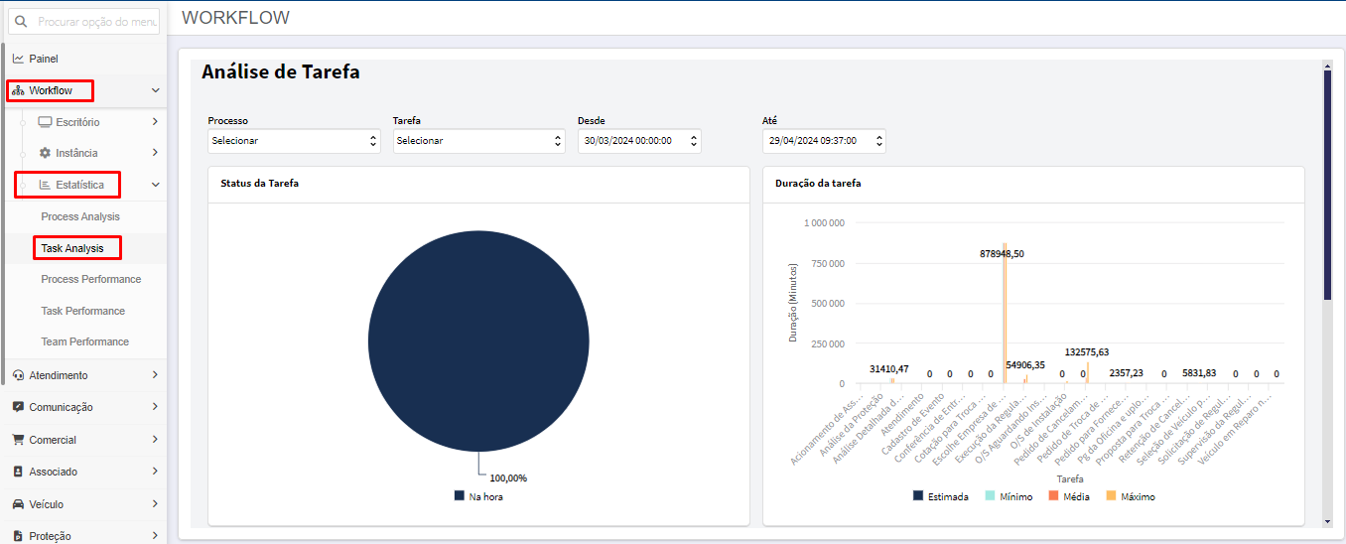Click the Atendimento headset icon
1346x544 pixels.
[x=19, y=375]
